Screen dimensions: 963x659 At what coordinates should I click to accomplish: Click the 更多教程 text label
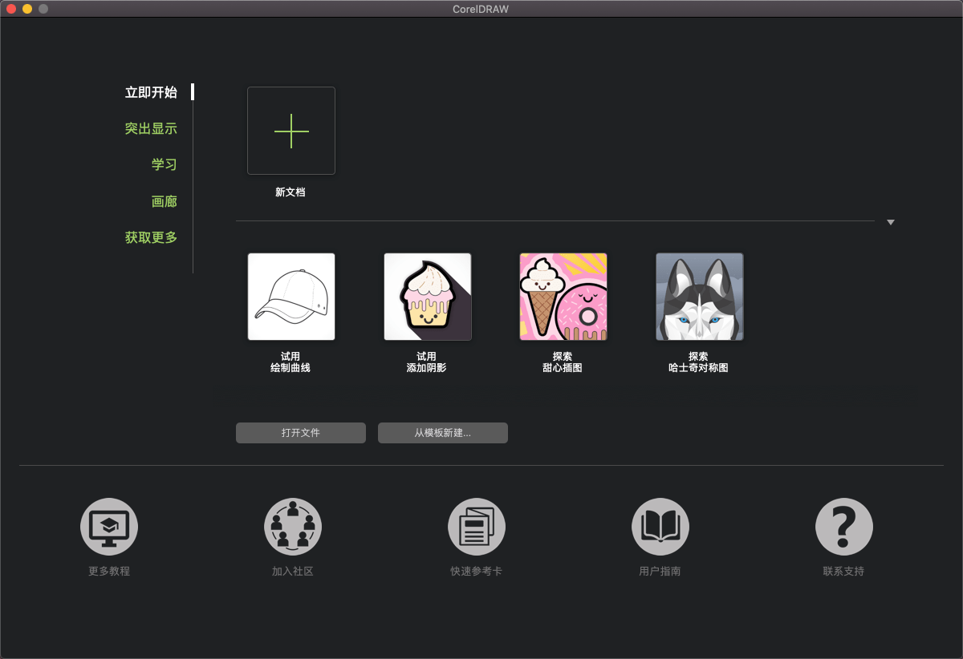click(109, 572)
